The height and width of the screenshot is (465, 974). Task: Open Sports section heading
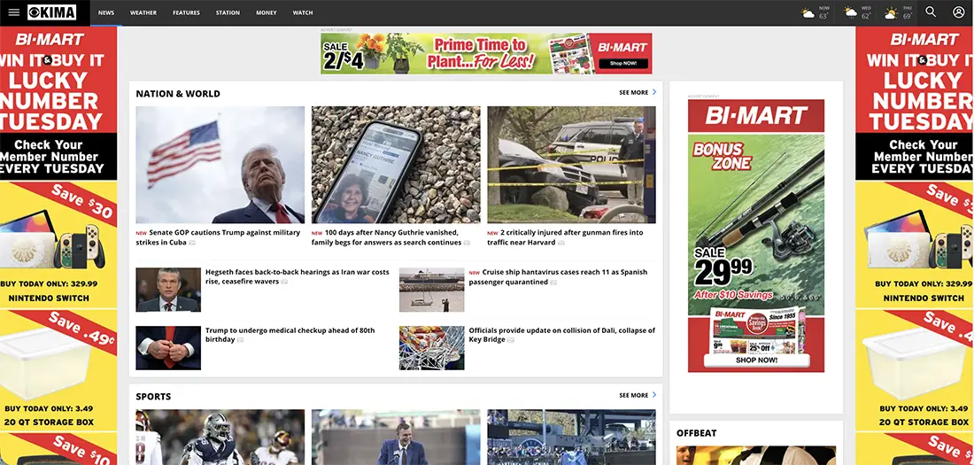153,397
